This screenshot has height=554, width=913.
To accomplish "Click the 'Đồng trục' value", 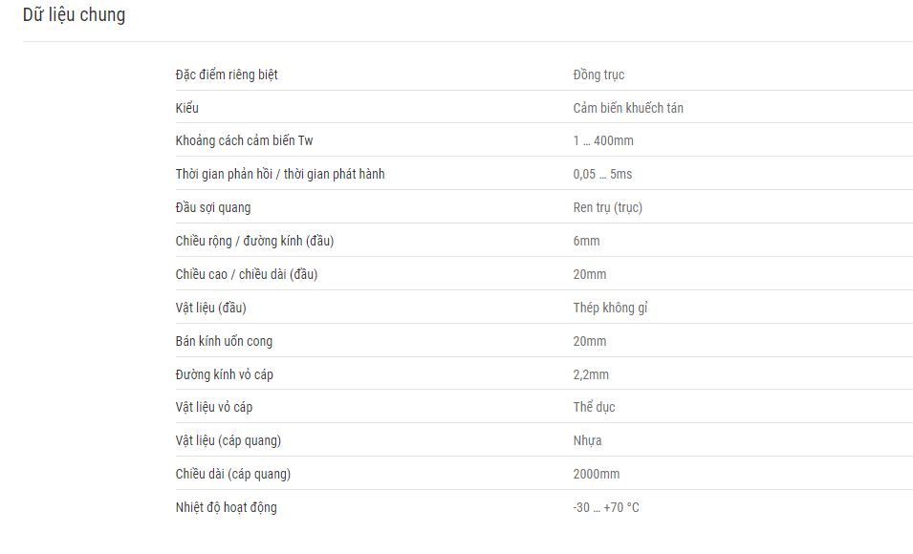I will pos(598,75).
